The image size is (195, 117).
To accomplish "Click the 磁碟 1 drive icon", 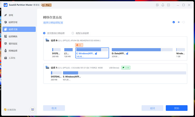I will point(47,67).
